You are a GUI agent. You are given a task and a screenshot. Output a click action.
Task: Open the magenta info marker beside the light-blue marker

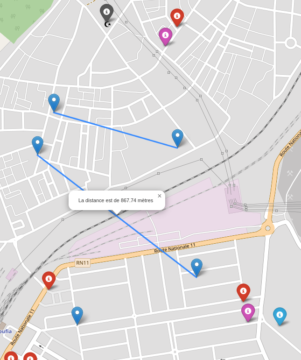coord(248,312)
